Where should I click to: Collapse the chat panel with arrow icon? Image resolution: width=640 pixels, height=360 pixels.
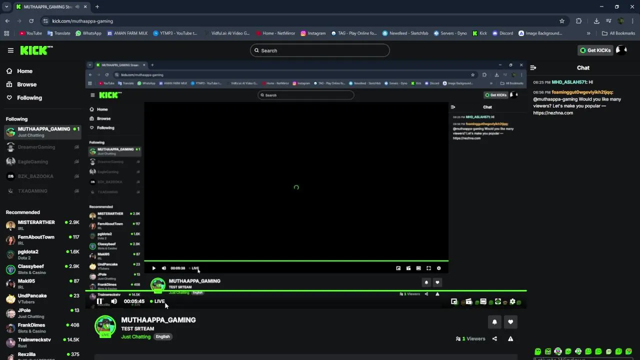click(533, 67)
